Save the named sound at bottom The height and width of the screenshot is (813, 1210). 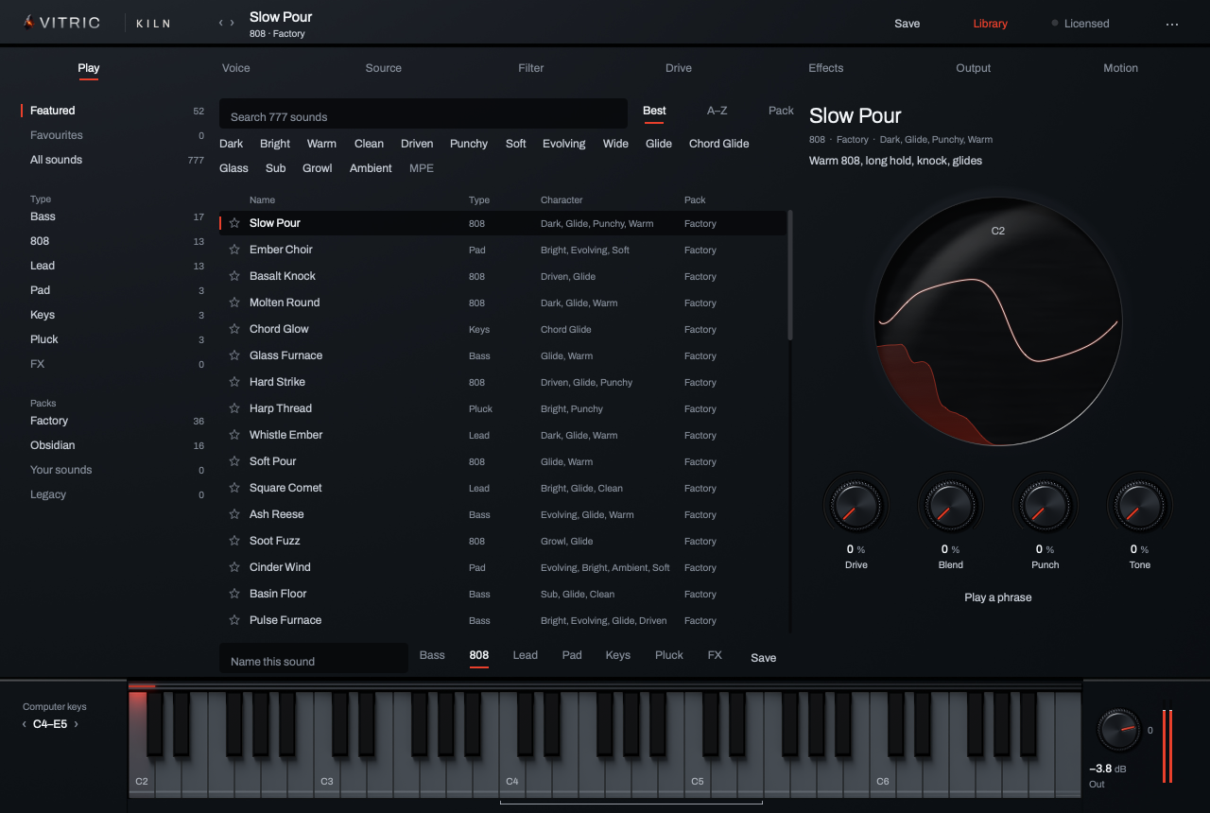coord(764,658)
